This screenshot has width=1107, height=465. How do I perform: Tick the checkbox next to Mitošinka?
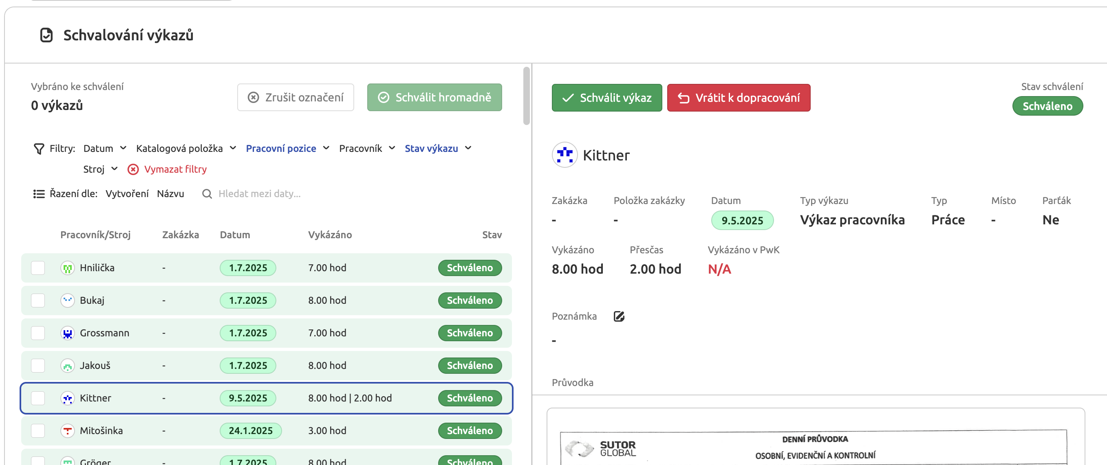pyautogui.click(x=38, y=431)
